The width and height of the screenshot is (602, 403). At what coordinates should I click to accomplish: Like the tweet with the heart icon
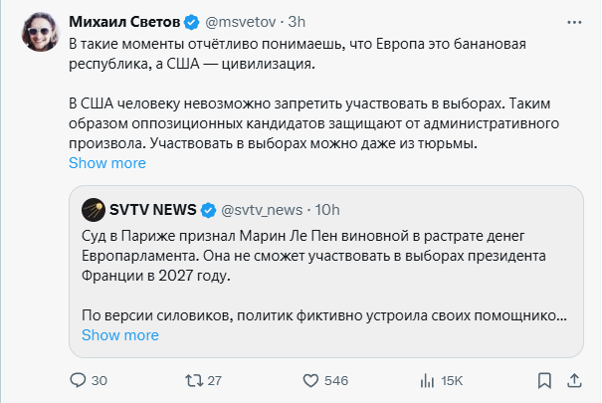click(310, 380)
